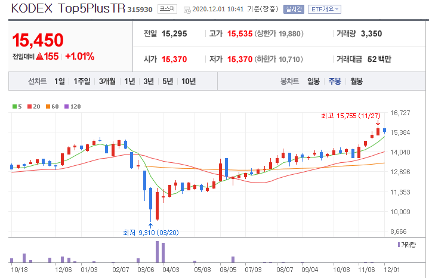Click the 8,666 price axis label
Image resolution: width=429 pixels, height=278 pixels.
coord(400,231)
